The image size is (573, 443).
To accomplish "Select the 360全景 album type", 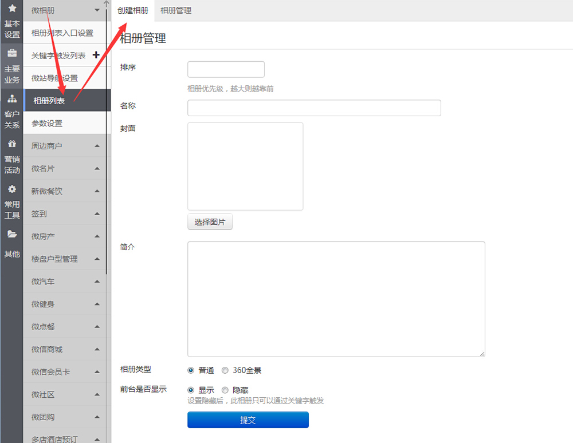I will [225, 370].
